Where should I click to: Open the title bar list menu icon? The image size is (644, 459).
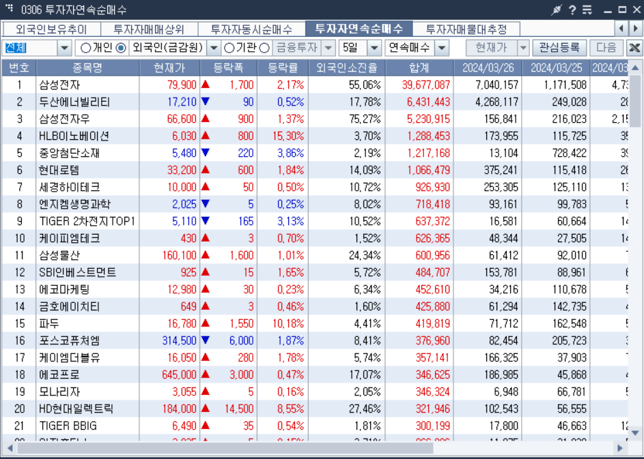click(587, 10)
